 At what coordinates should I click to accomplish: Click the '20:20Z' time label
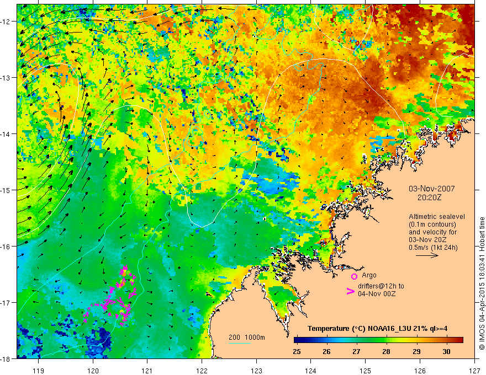(x=429, y=198)
